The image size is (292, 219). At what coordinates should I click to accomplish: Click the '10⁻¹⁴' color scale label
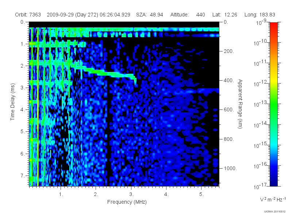point(261,125)
